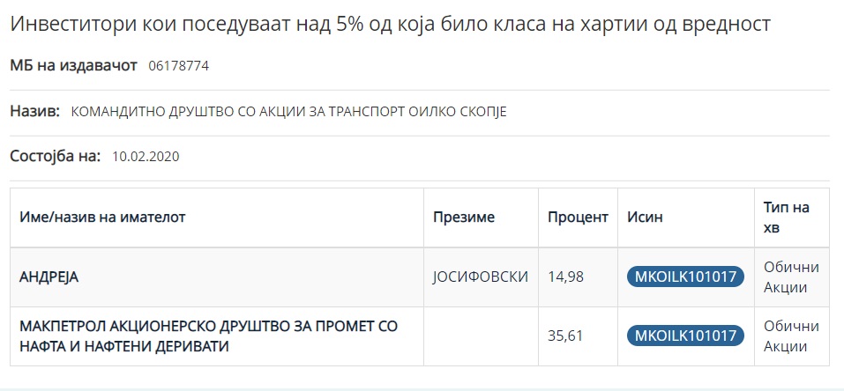Click the Исин column header
The height and width of the screenshot is (391, 844).
click(645, 217)
